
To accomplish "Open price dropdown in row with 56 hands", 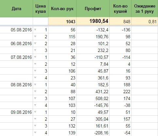I will (x=35, y=29).
